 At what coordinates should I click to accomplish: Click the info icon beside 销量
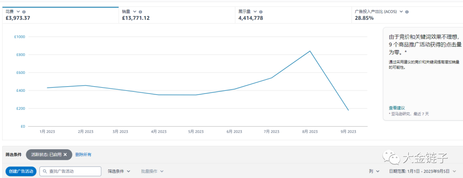click(x=141, y=12)
